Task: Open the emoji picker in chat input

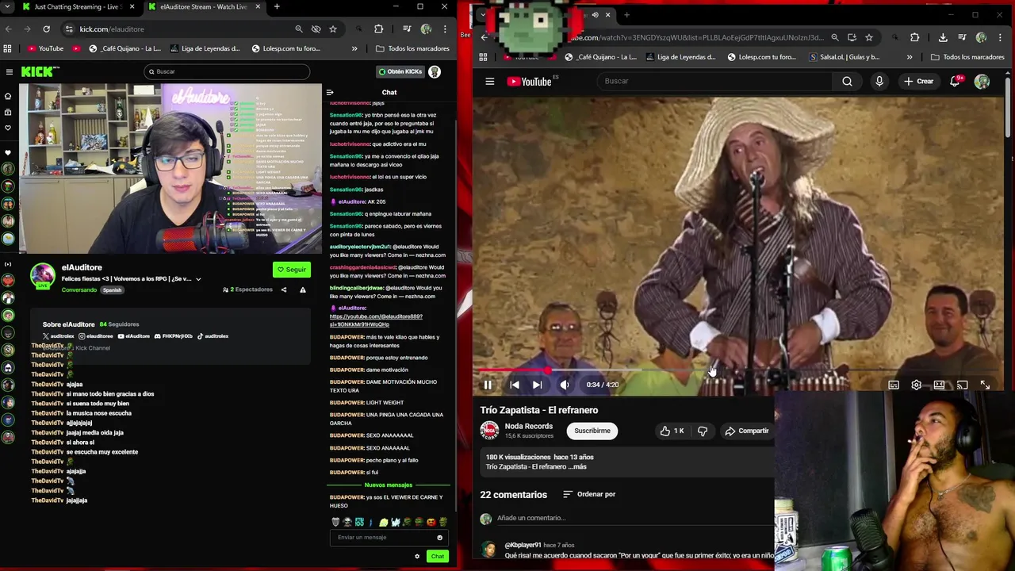Action: coord(439,537)
